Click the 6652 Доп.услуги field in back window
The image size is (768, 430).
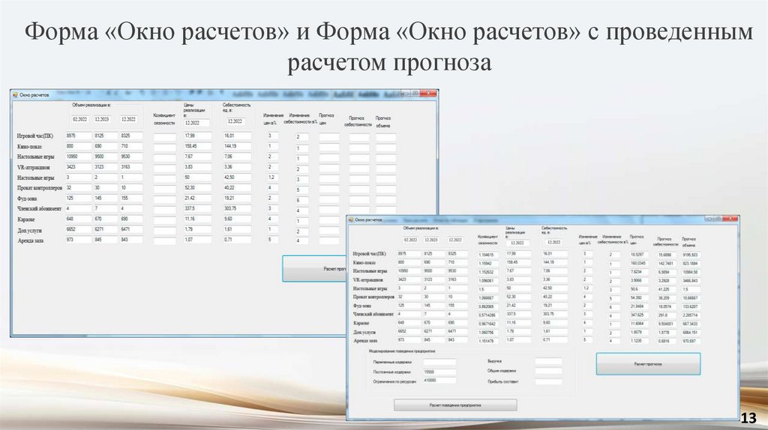tap(78, 229)
